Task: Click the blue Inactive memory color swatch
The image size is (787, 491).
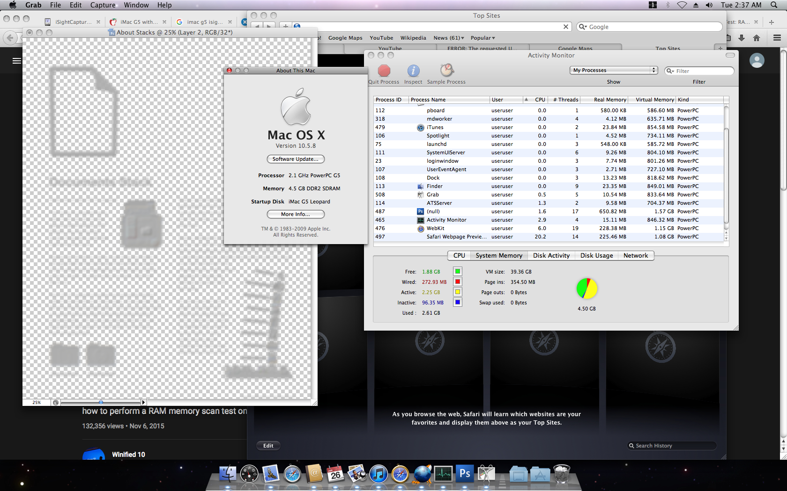Action: click(x=458, y=302)
